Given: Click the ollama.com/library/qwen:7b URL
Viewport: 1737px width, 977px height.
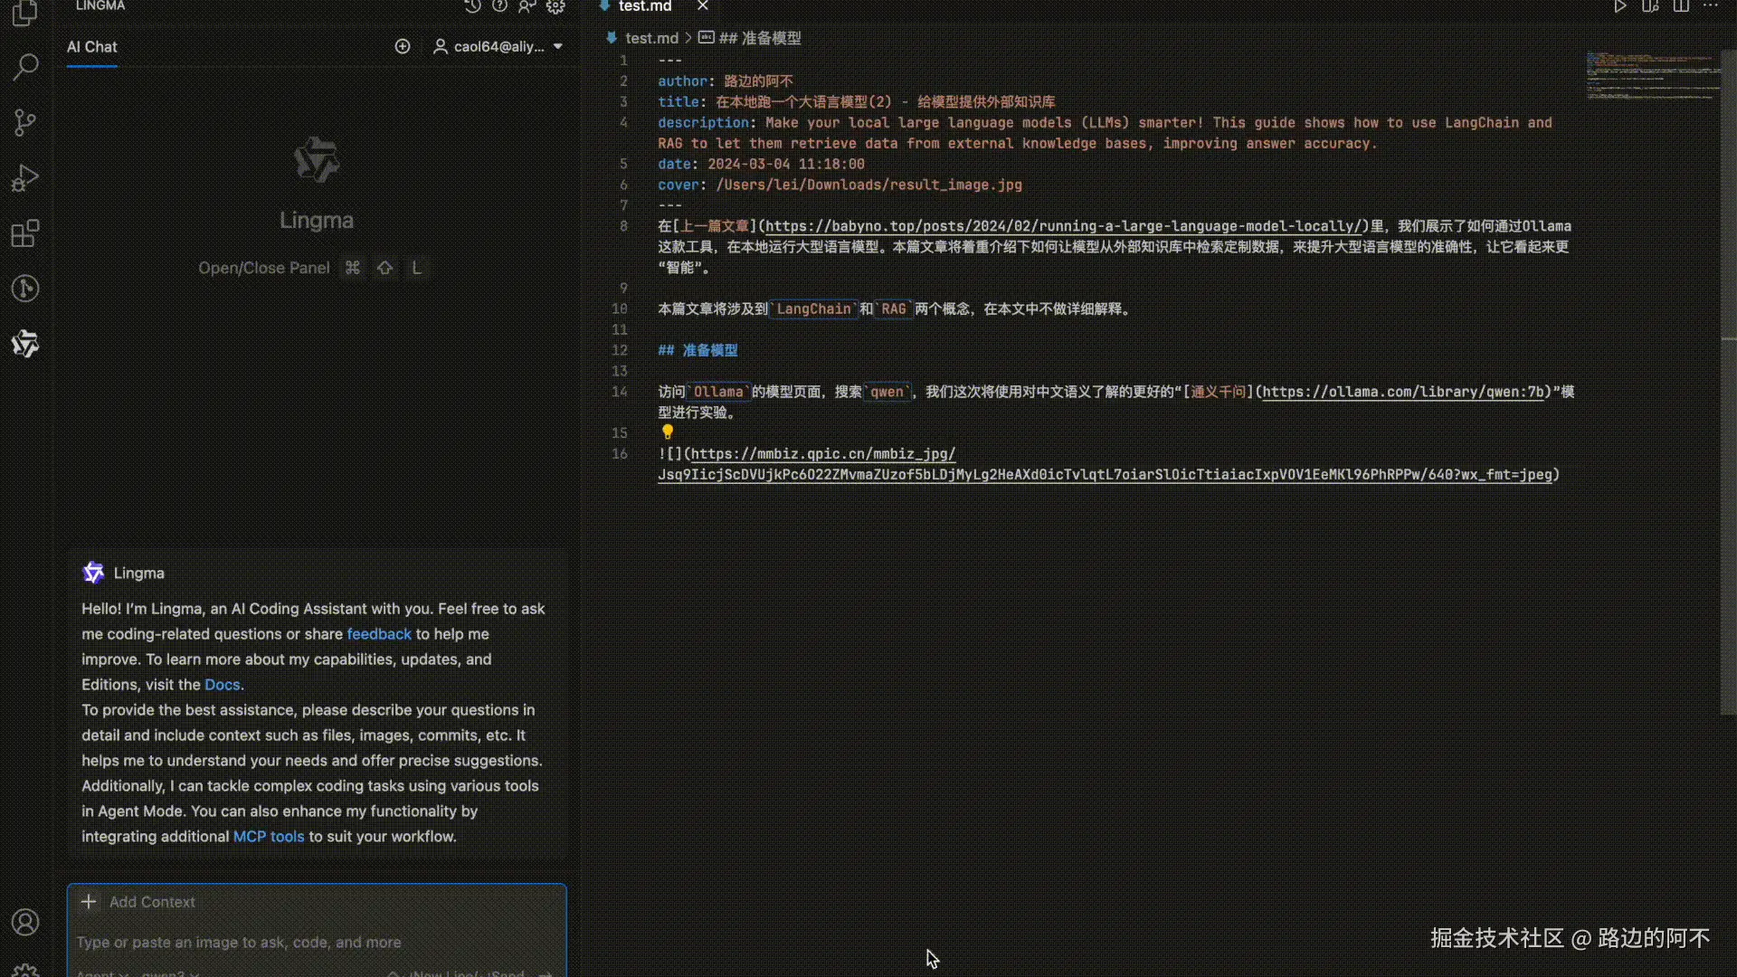Looking at the screenshot, I should (x=1404, y=392).
